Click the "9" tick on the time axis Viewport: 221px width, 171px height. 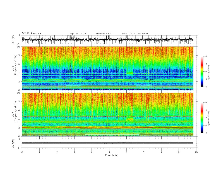(179, 152)
